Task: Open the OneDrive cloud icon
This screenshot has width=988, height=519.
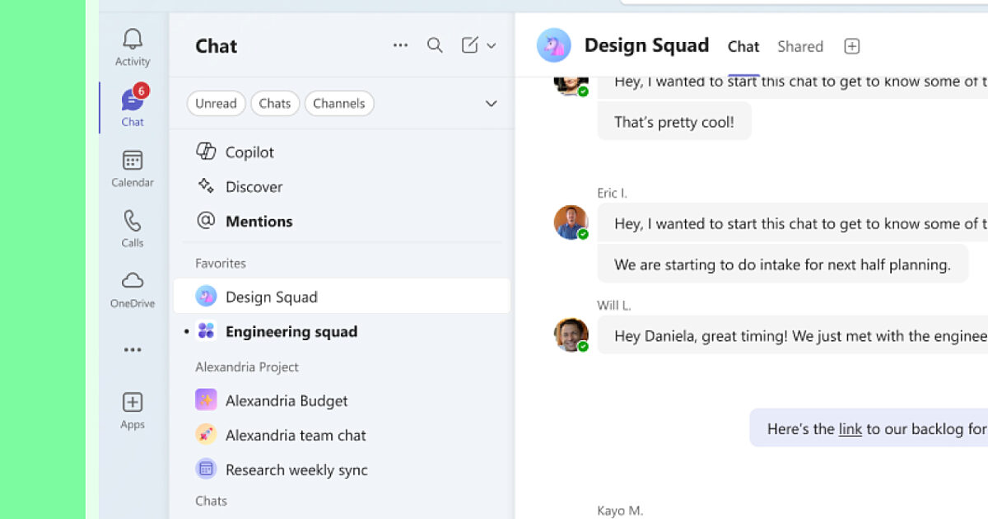Action: (x=133, y=280)
